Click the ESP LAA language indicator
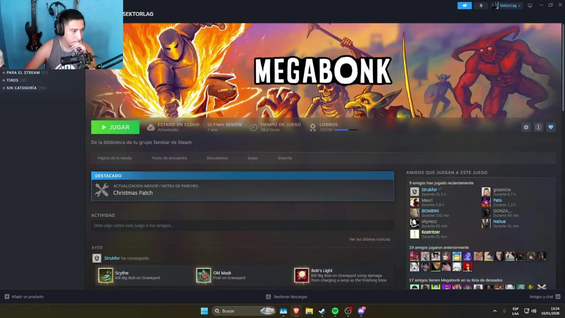565x318 pixels. pos(516,311)
